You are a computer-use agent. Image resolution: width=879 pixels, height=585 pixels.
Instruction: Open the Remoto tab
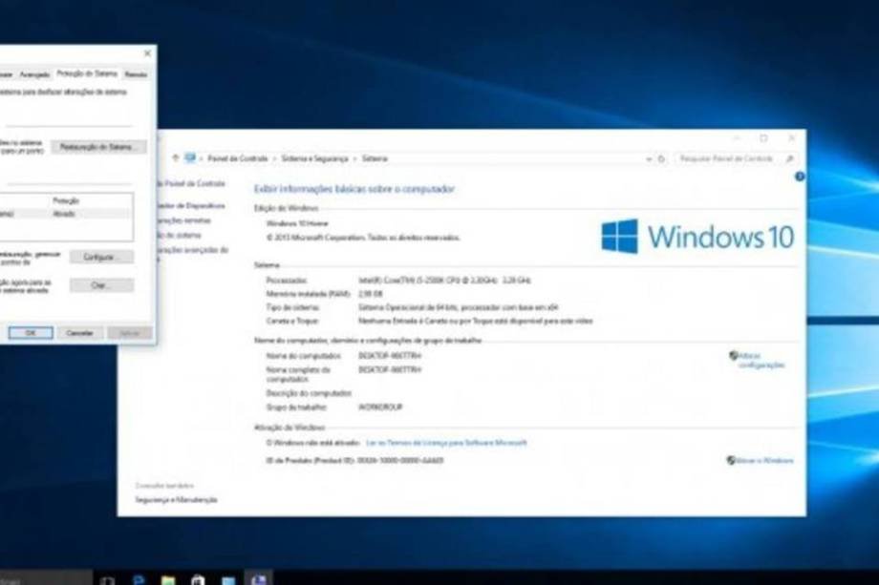136,74
